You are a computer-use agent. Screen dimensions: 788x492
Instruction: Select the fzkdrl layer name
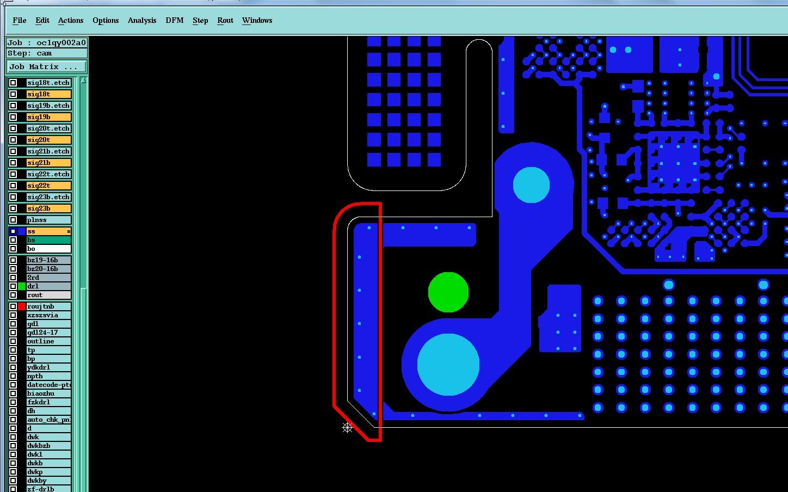click(48, 402)
